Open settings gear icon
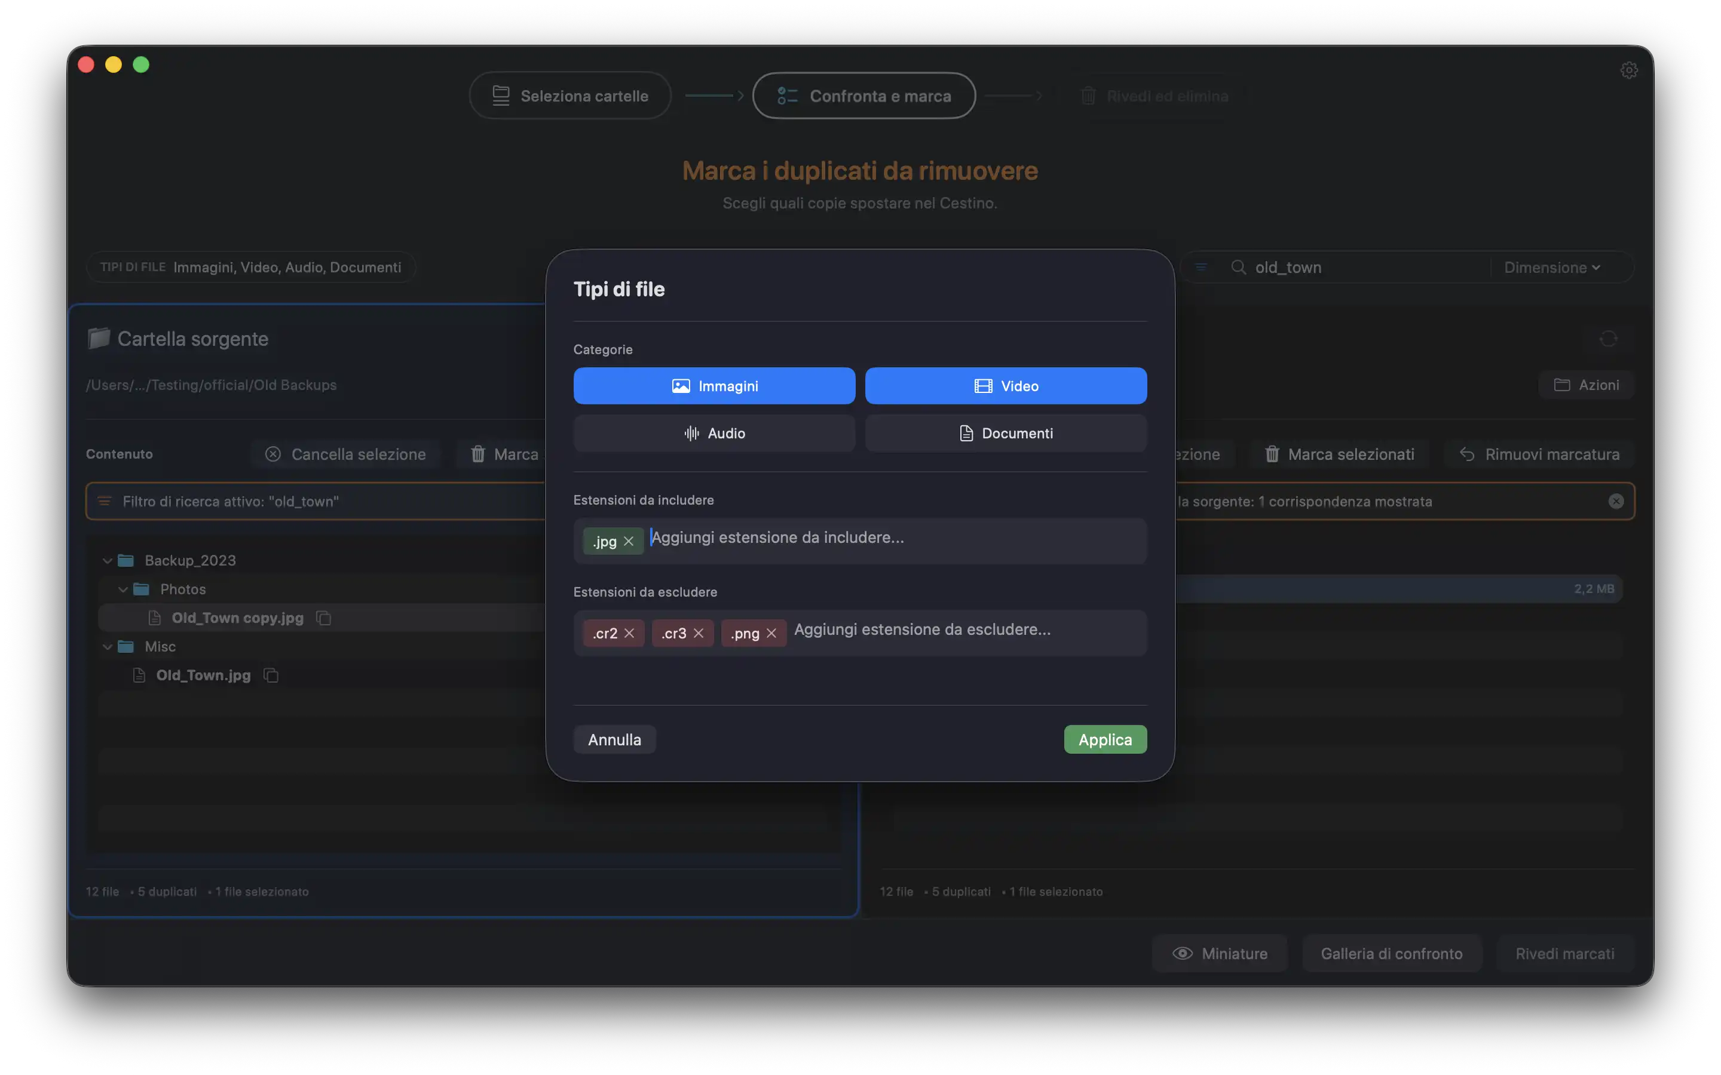The height and width of the screenshot is (1075, 1721). 1628,70
